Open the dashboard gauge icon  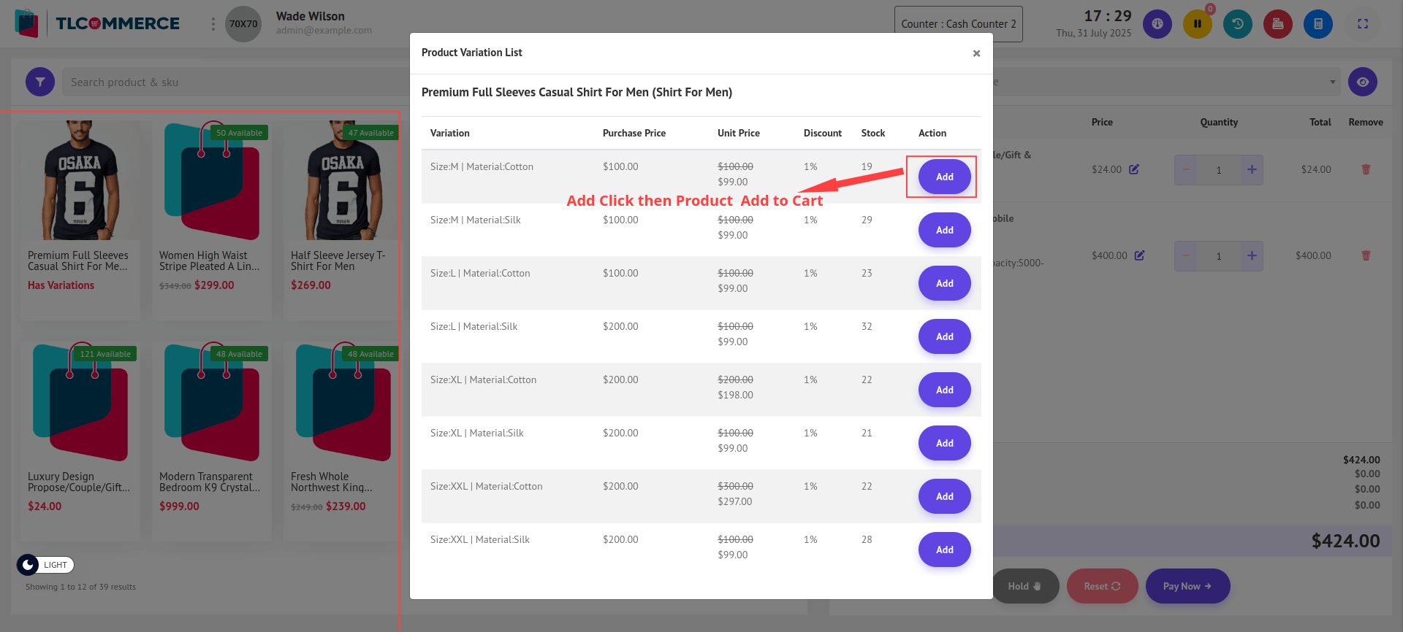pyautogui.click(x=1157, y=24)
